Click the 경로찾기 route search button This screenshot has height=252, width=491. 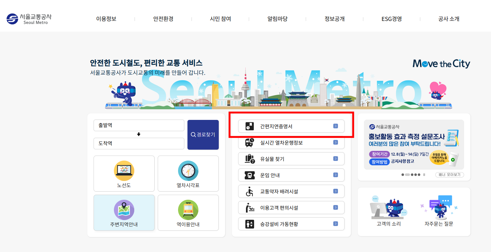[203, 135]
